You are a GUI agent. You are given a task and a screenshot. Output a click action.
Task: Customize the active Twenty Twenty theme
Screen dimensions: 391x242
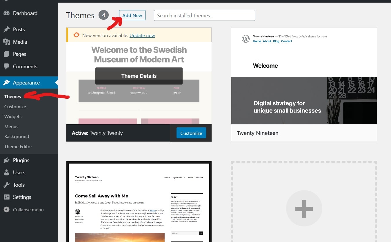point(191,133)
